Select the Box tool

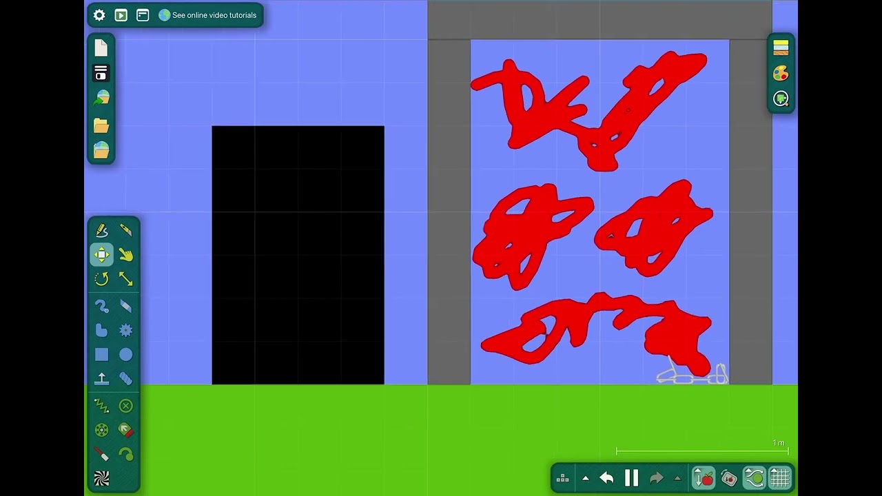[x=101, y=355]
